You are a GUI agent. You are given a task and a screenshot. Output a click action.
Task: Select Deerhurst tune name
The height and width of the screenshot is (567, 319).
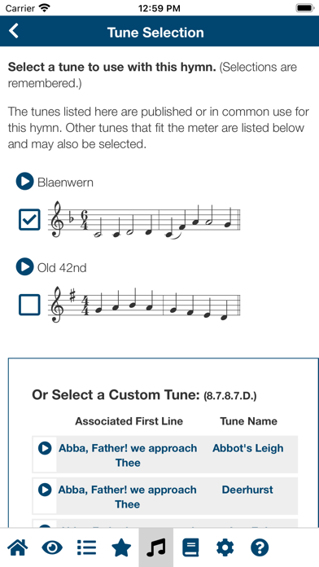pos(247,490)
